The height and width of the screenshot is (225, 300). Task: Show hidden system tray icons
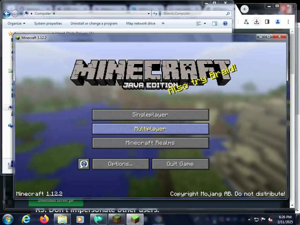coord(249,219)
